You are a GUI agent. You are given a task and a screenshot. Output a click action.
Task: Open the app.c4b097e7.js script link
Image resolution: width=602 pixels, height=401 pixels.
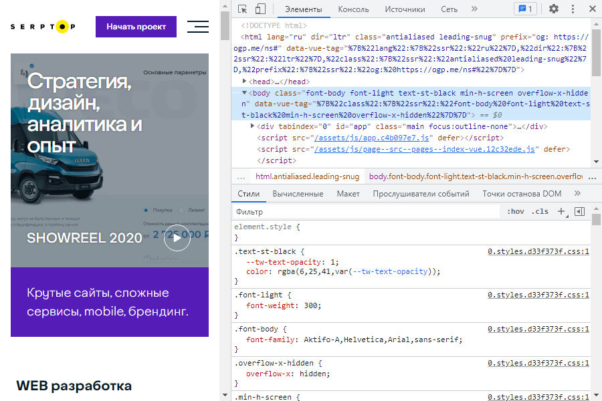[372, 138]
